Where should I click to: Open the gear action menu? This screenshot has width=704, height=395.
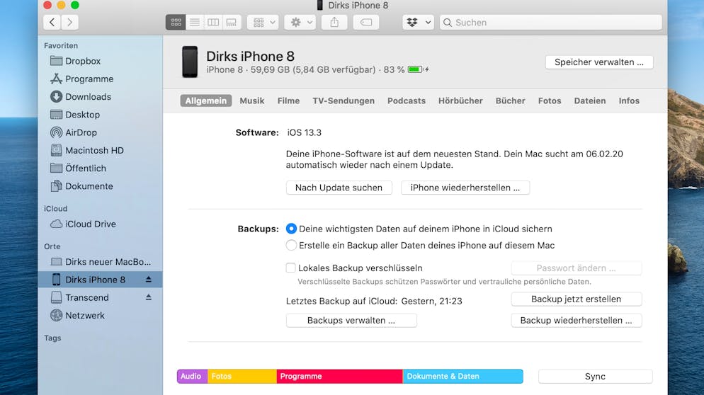[300, 22]
